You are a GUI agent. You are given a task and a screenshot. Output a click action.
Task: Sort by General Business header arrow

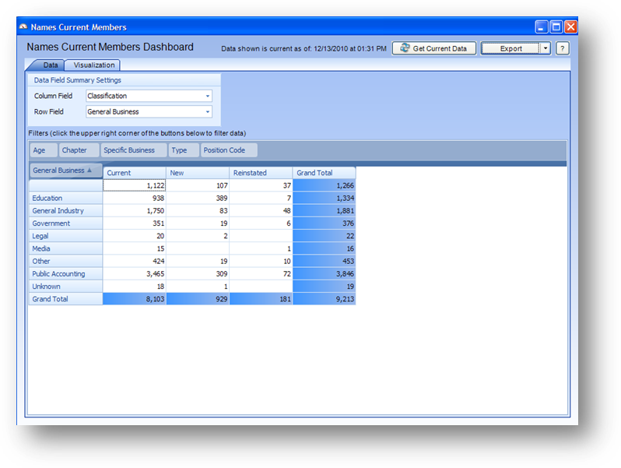pos(89,170)
